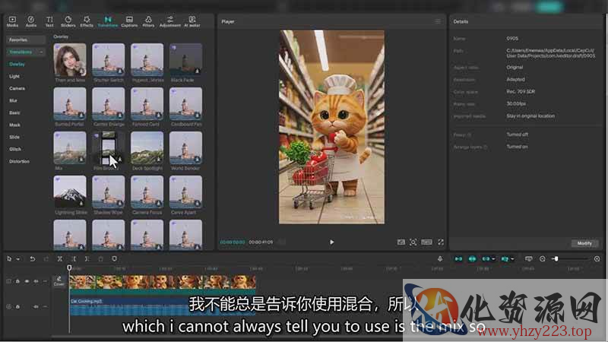Click the delete clip trash icon
This screenshot has width=608, height=342.
tap(100, 258)
